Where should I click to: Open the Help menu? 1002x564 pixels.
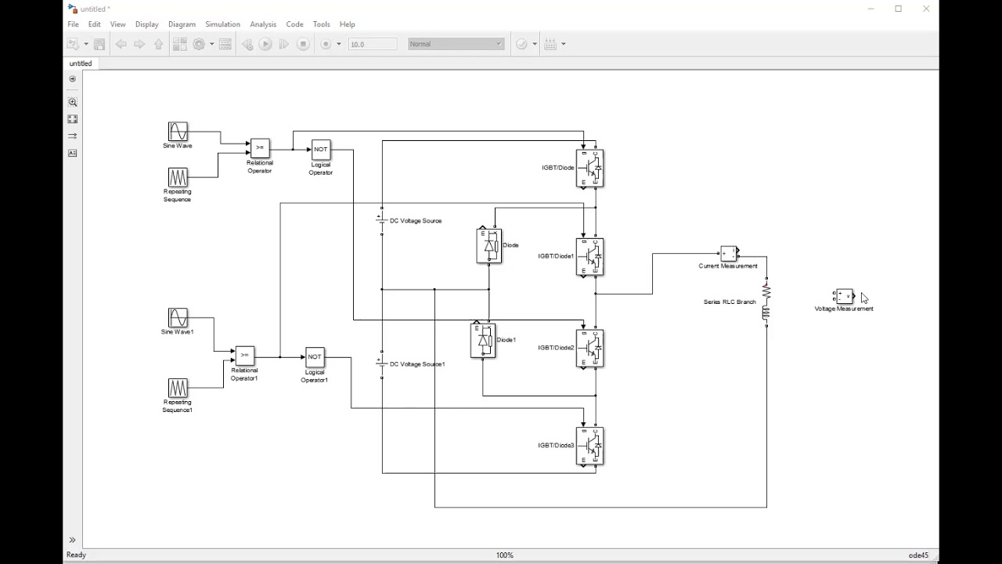[347, 24]
